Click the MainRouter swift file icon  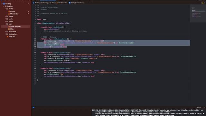(x=9, y=14)
